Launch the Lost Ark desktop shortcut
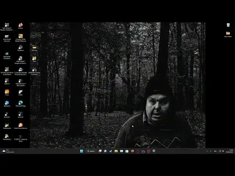Image resolution: width=235 pixels, height=176 pixels. tap(21, 115)
